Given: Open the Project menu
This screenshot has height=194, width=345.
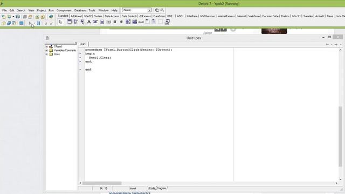Looking at the screenshot, I should 42,10.
